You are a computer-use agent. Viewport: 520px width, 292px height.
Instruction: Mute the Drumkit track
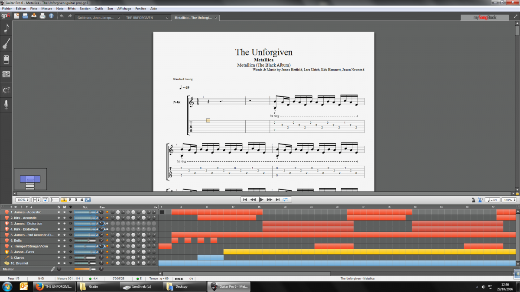tap(65, 263)
